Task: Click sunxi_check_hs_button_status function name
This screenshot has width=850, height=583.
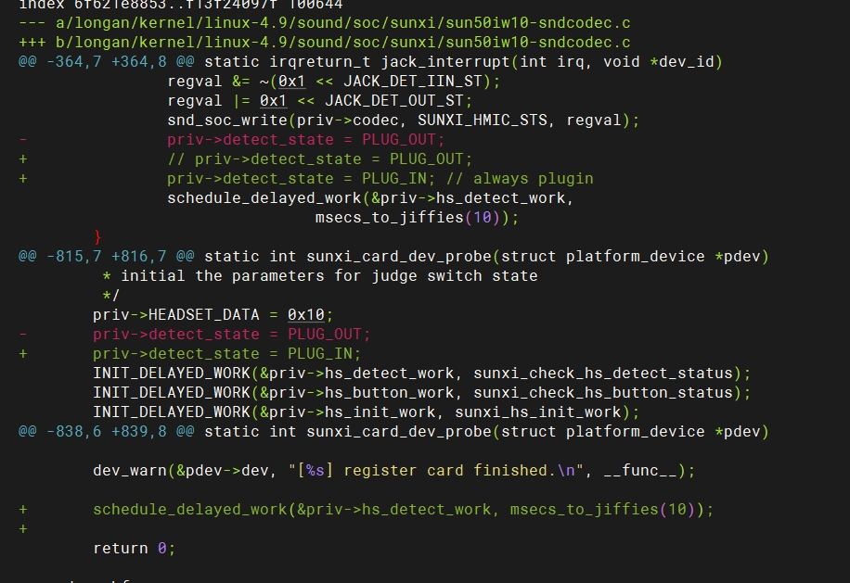Action: point(603,392)
